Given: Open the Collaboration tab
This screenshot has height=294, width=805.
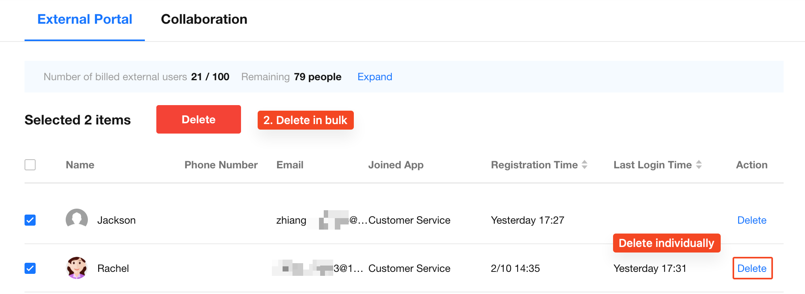Looking at the screenshot, I should coord(204,19).
